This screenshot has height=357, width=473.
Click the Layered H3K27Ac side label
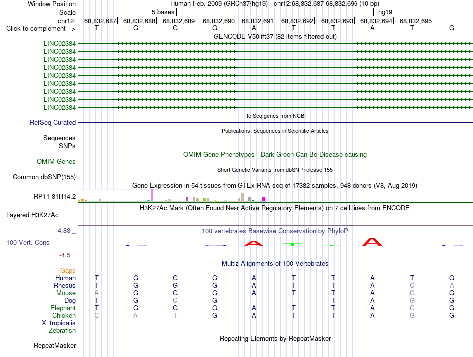(32, 215)
